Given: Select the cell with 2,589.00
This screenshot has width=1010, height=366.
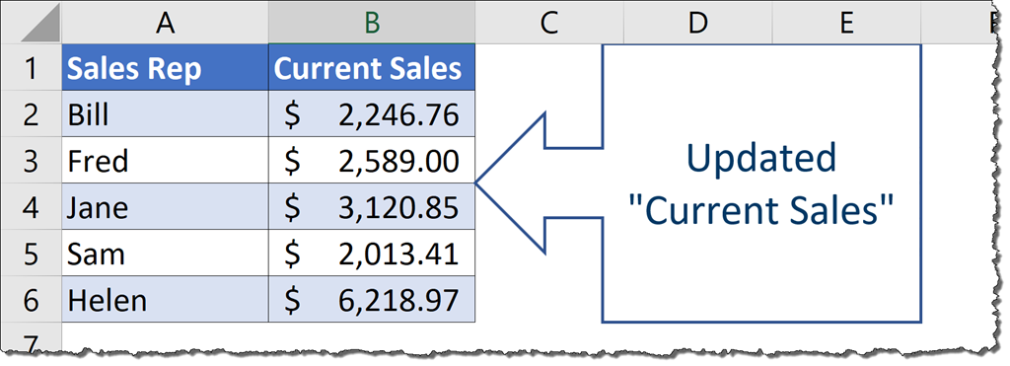Looking at the screenshot, I should (x=372, y=161).
